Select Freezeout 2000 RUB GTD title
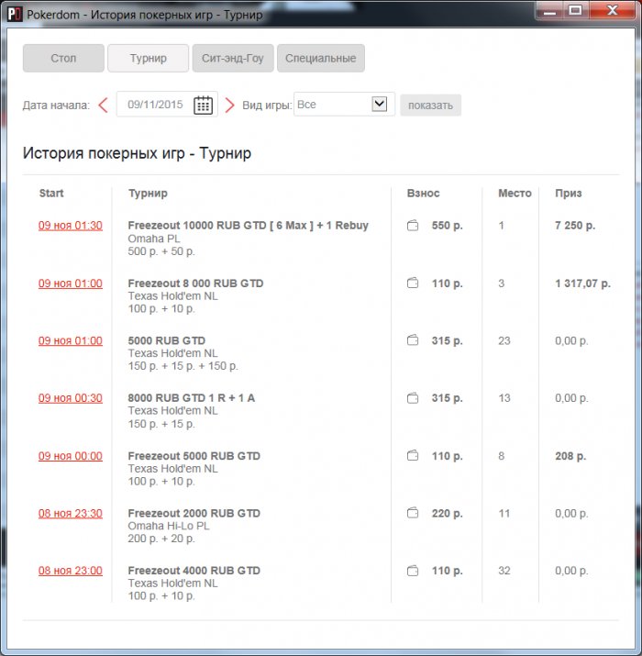642x656 pixels. click(x=194, y=513)
